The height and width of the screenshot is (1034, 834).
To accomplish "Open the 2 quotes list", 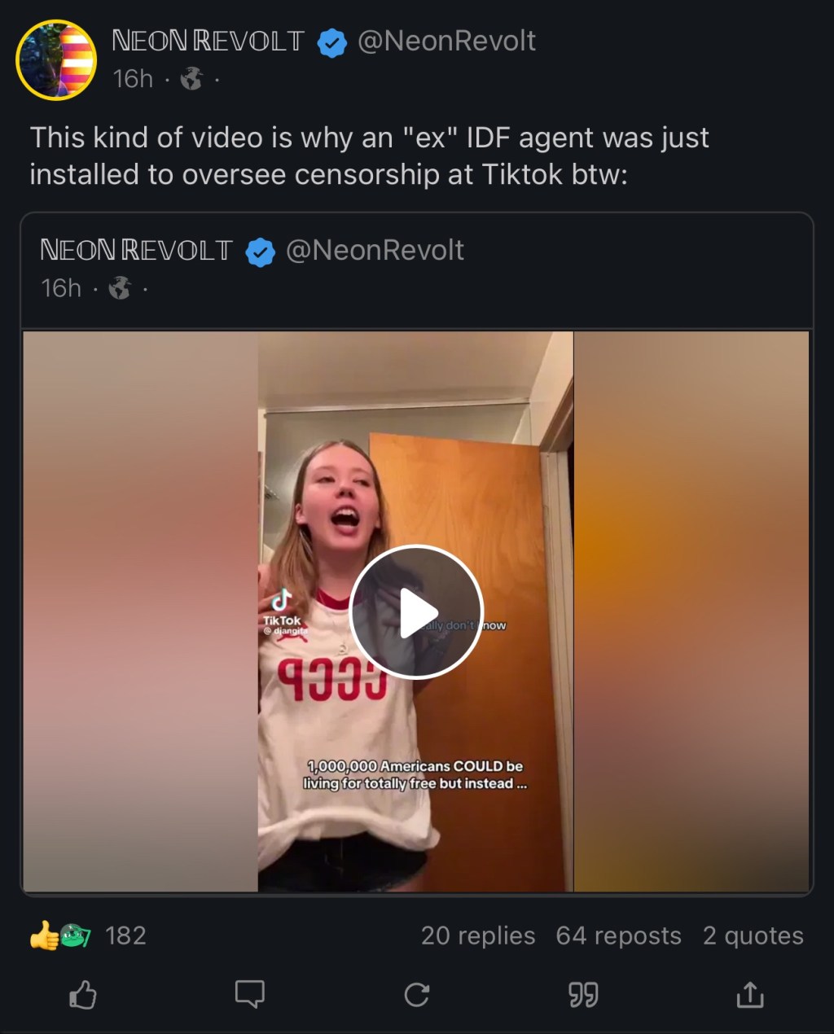I will (753, 935).
